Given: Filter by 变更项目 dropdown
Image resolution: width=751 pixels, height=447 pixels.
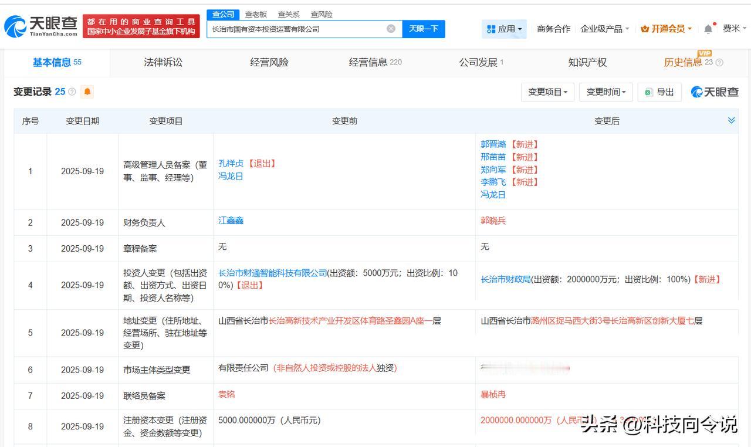Looking at the screenshot, I should click(547, 92).
